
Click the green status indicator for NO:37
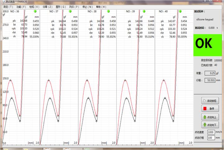coord(70,11)
